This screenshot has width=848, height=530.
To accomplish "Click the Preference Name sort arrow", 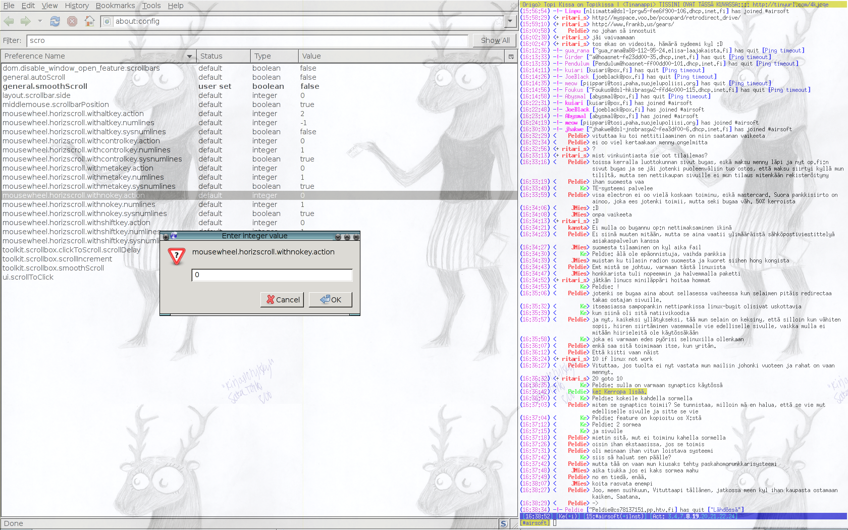I will [190, 56].
